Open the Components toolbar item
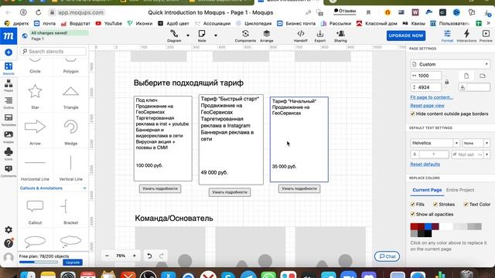495x278 pixels. click(x=245, y=36)
